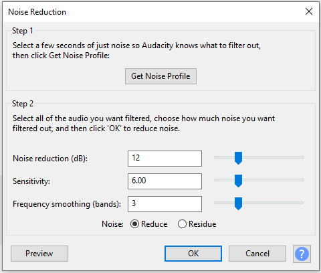Cancel the Noise Reduction dialog
The image size is (321, 273).
(257, 254)
